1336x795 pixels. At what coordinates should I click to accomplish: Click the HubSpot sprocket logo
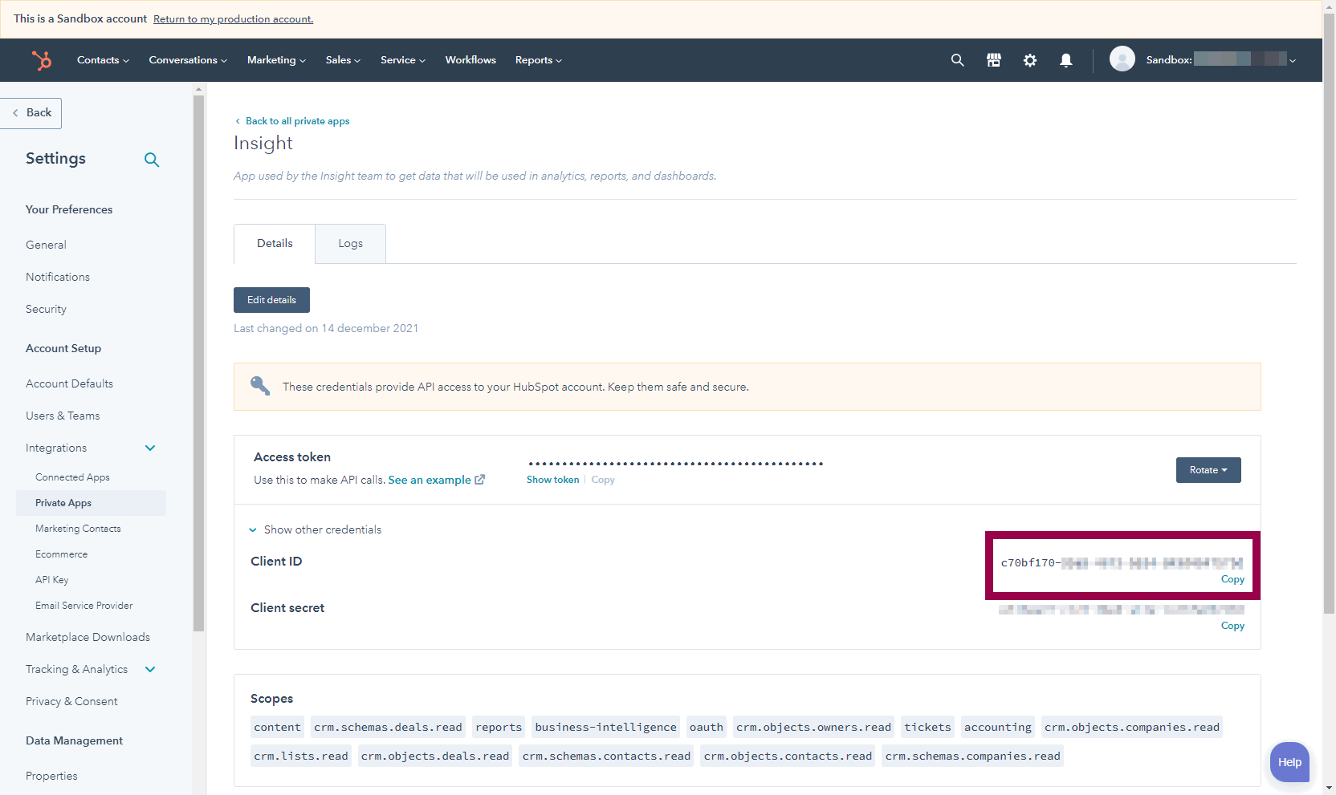coord(41,60)
